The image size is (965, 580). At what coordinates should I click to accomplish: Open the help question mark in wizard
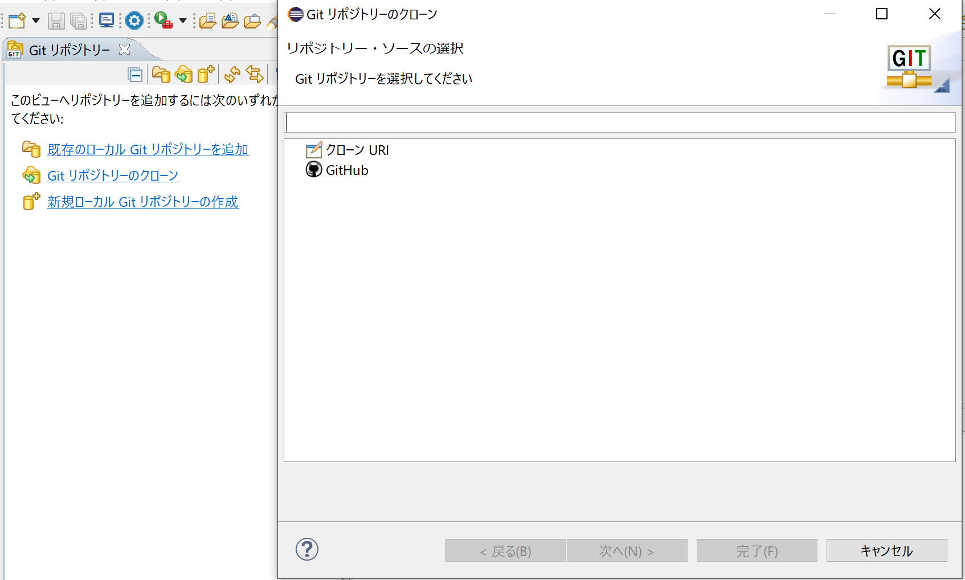[306, 550]
